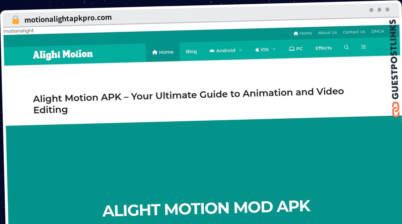Click the Alight Motion logo
402x224 pixels.
coord(63,54)
